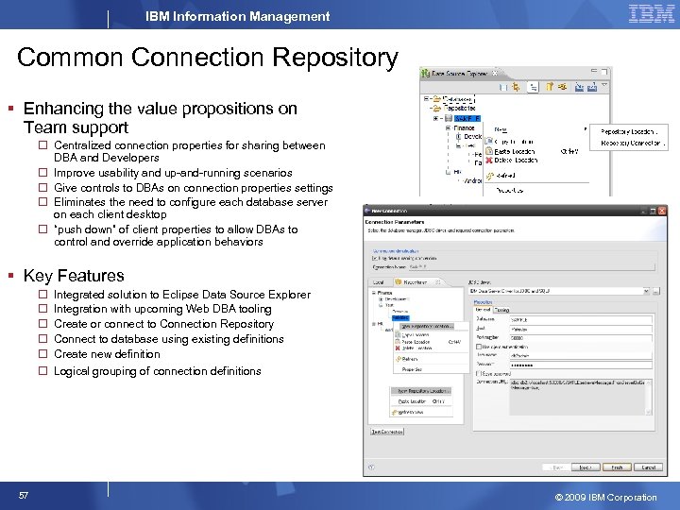
Task: Click the Data Source Explorer view tab icon
Action: pyautogui.click(x=425, y=74)
